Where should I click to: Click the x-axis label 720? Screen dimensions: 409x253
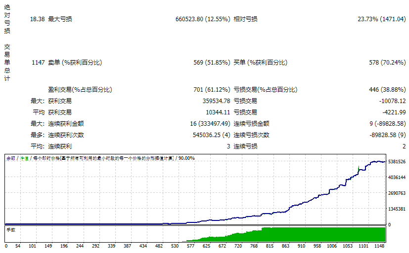(238, 246)
